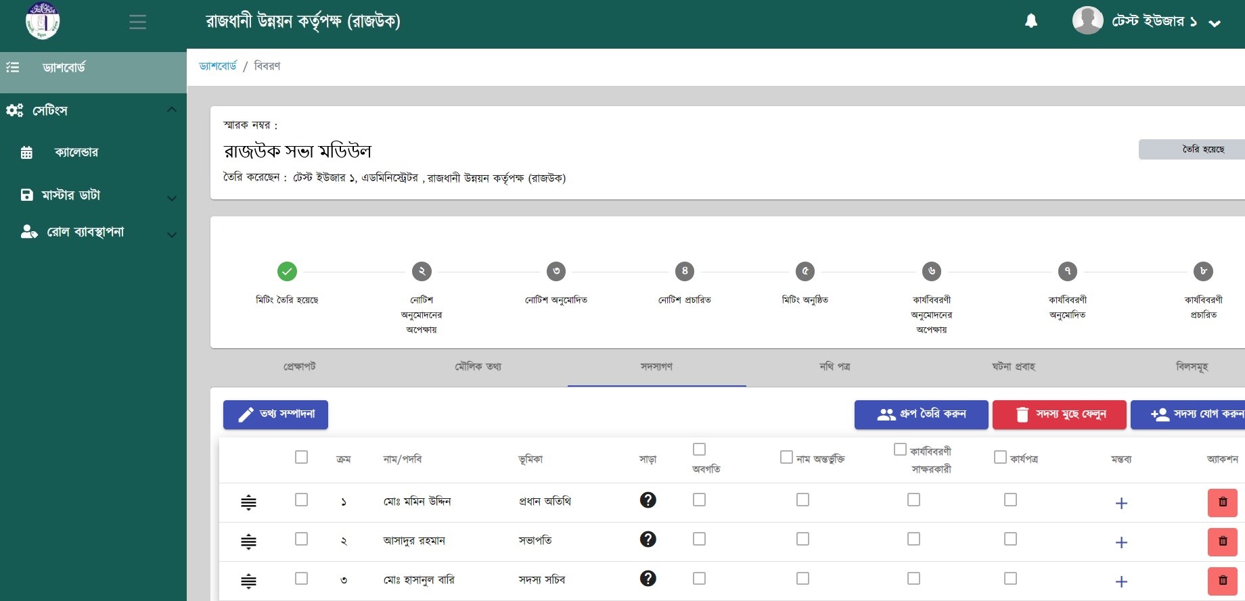Click the রোল ব্যাবস্থাপনা user icon
Viewport: 1245px width, 601px height.
[29, 232]
